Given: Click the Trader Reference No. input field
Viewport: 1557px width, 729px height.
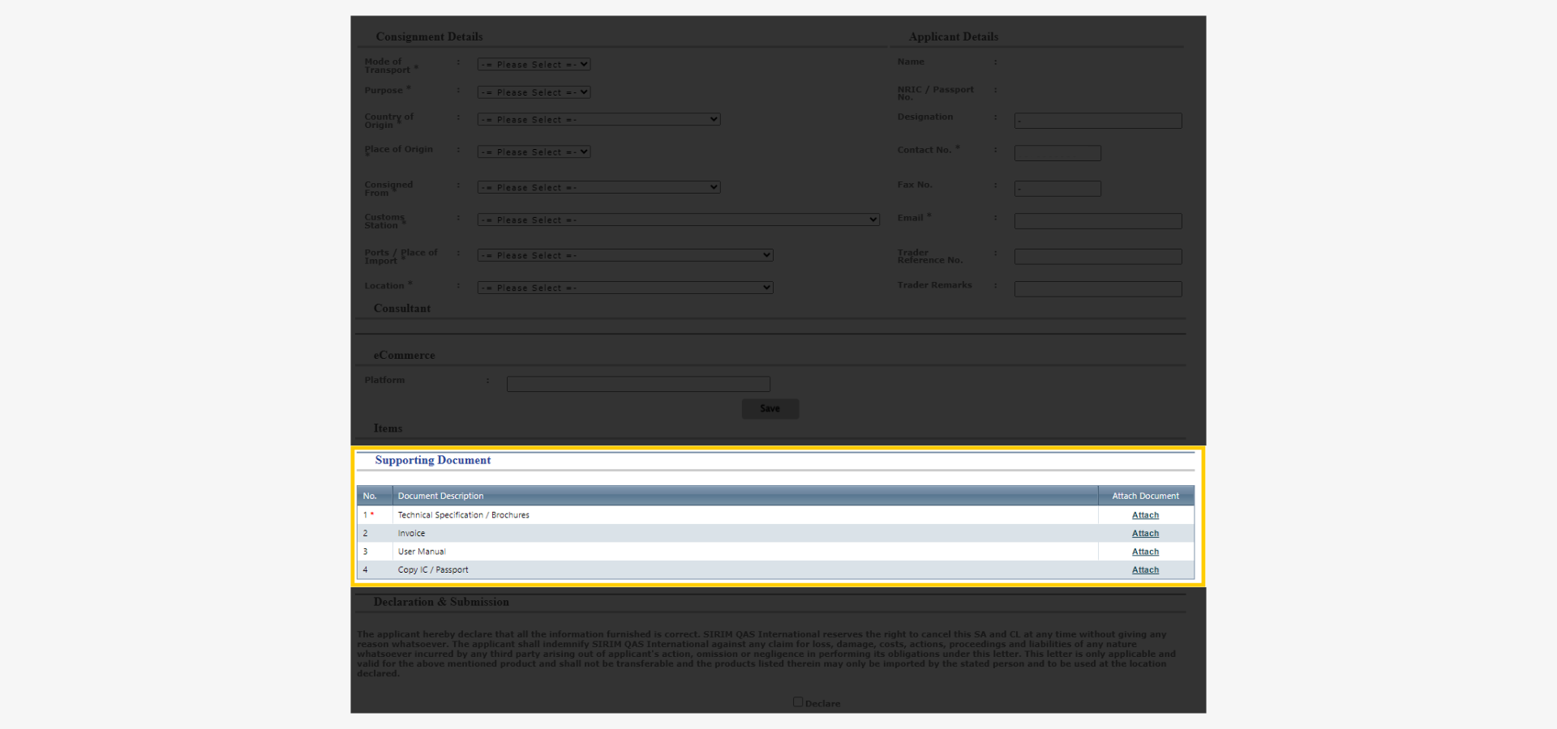Looking at the screenshot, I should 1097,256.
